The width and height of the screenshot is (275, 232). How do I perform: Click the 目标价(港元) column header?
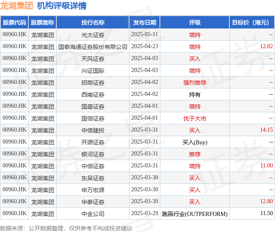[252, 23]
